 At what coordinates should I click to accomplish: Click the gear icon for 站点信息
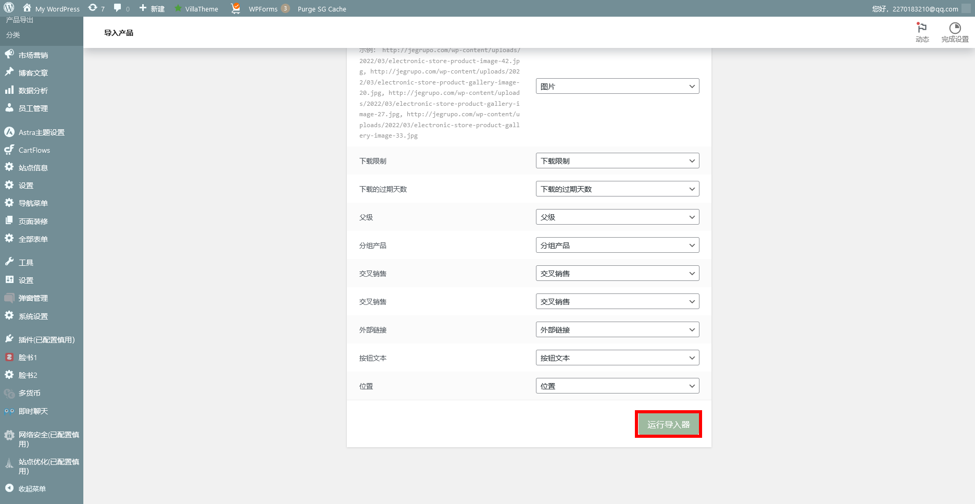pos(9,167)
